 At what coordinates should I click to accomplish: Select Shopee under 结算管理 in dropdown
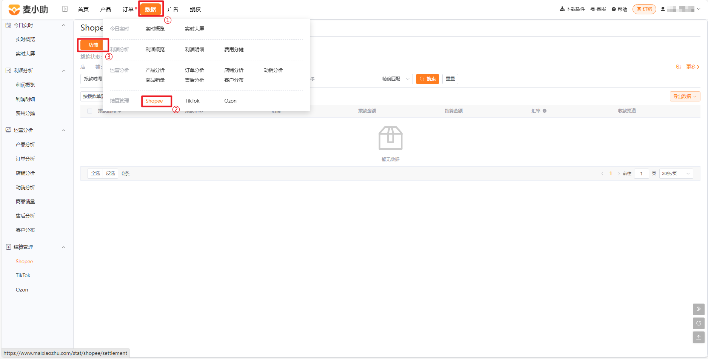(154, 101)
